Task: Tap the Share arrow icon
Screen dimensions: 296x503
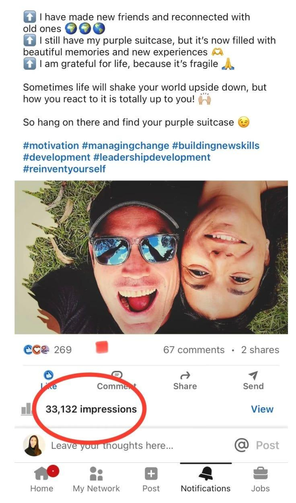Action: (185, 375)
